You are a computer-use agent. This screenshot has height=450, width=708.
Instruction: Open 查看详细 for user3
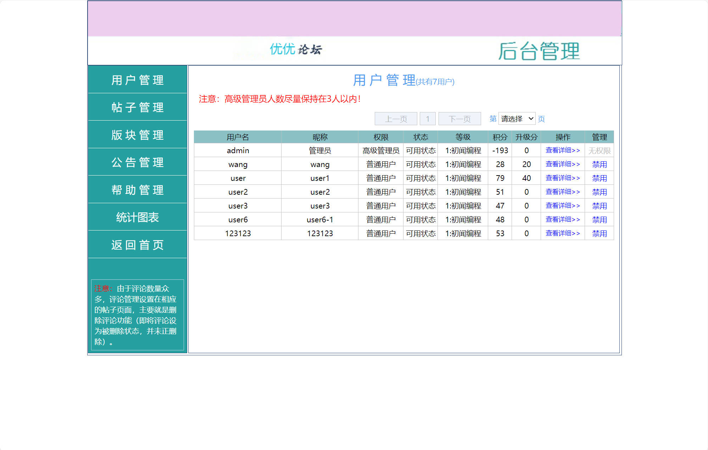(x=562, y=205)
